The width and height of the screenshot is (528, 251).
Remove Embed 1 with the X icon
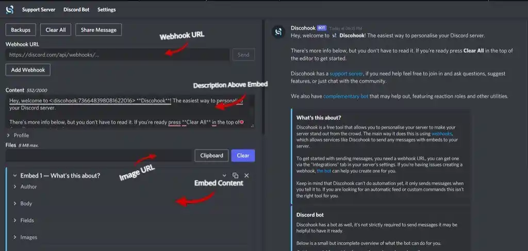click(246, 175)
